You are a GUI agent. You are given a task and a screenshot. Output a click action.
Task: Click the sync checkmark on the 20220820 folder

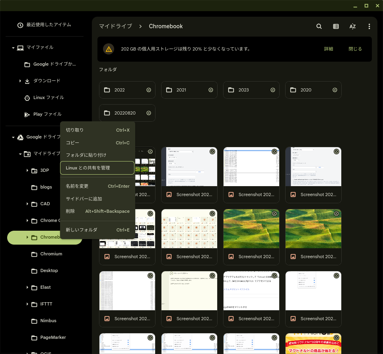(x=148, y=113)
